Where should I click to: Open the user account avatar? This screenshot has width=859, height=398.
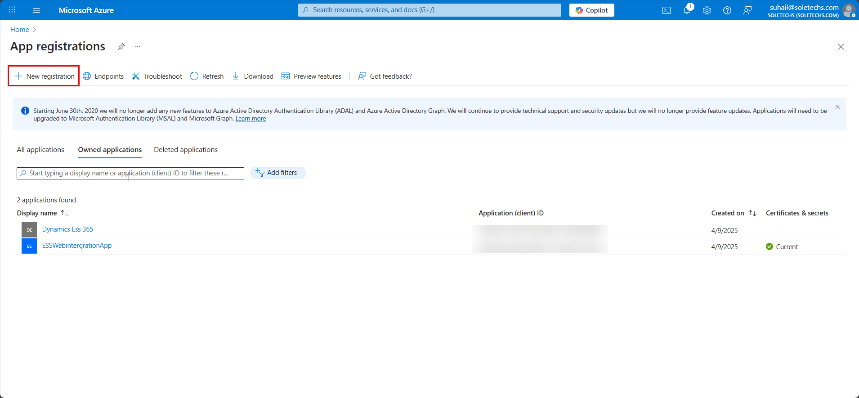pos(849,10)
